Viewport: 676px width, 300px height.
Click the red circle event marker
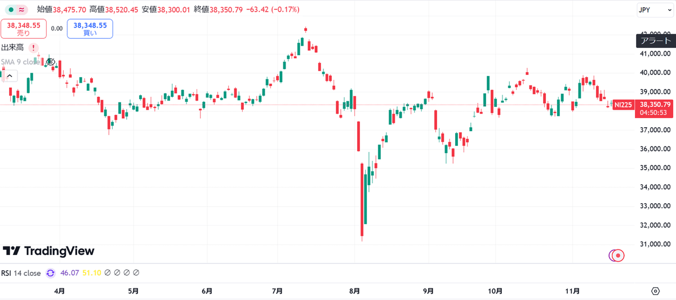coord(618,256)
